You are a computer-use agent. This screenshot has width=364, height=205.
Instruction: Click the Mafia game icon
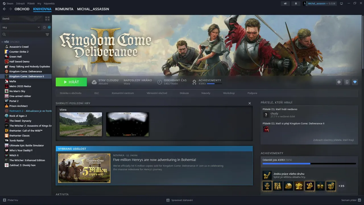pos(7,81)
